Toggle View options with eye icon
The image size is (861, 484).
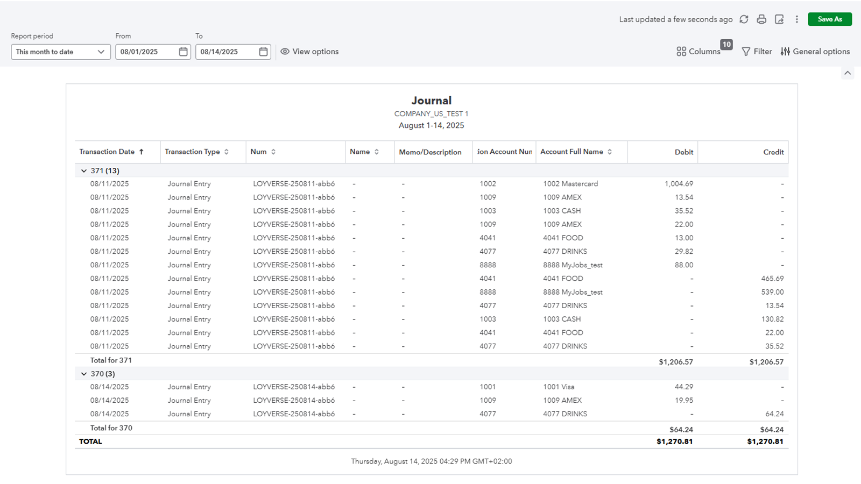(x=309, y=52)
